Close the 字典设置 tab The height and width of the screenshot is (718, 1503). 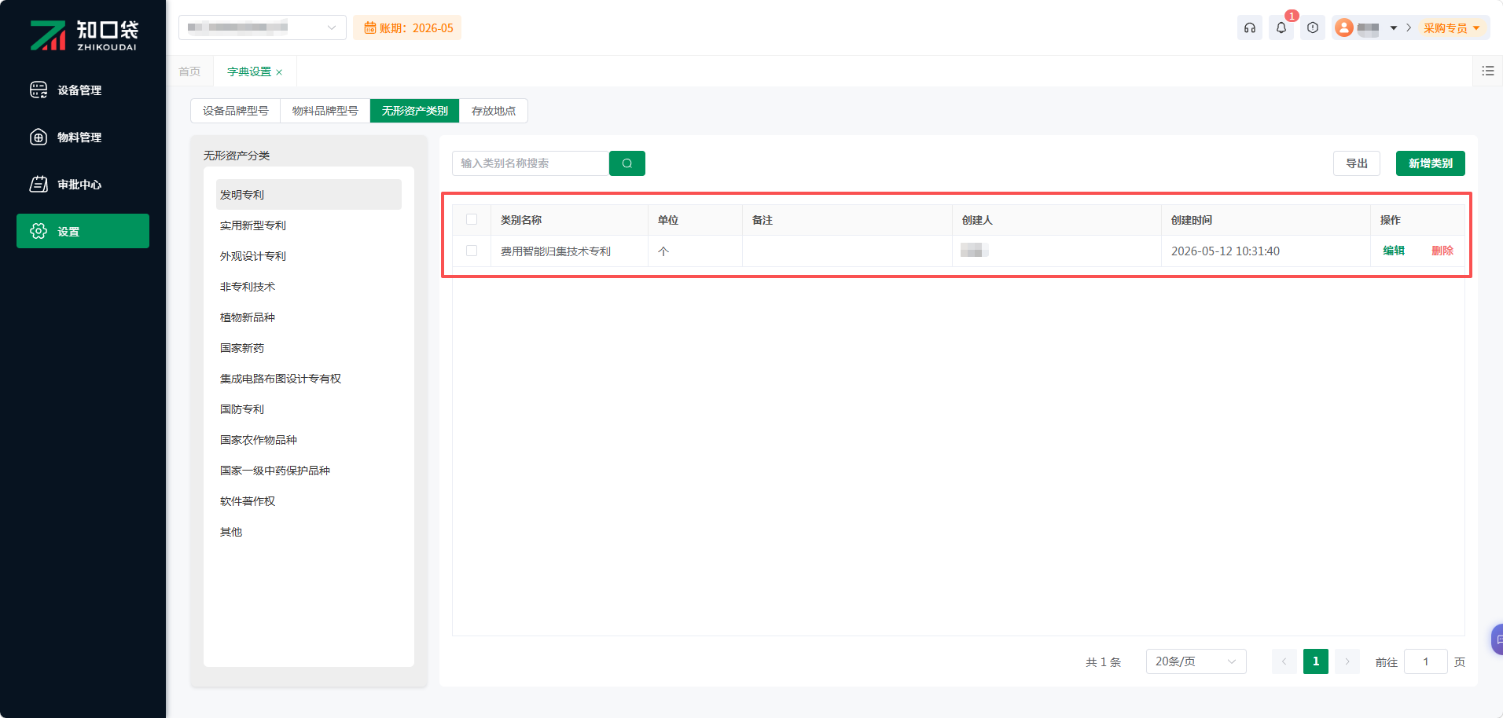pyautogui.click(x=279, y=72)
